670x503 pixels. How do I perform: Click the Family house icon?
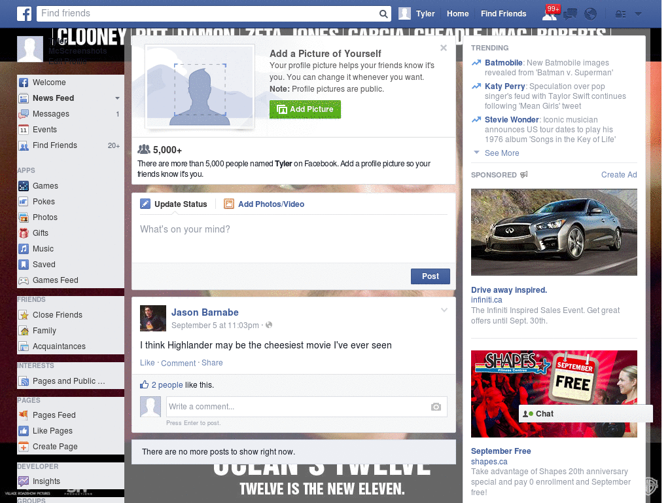pyautogui.click(x=24, y=331)
